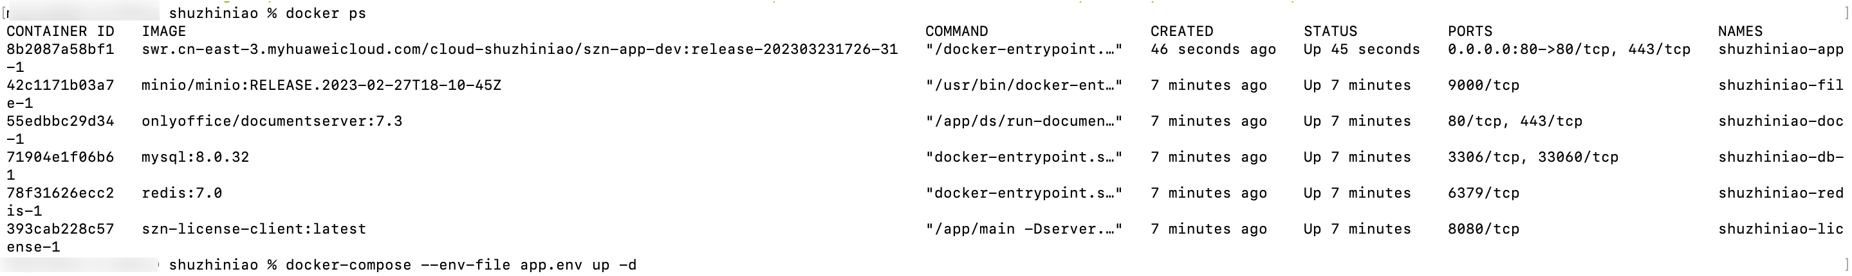Click the onlyoffice/documentserver:7.3 image text

pyautogui.click(x=272, y=121)
